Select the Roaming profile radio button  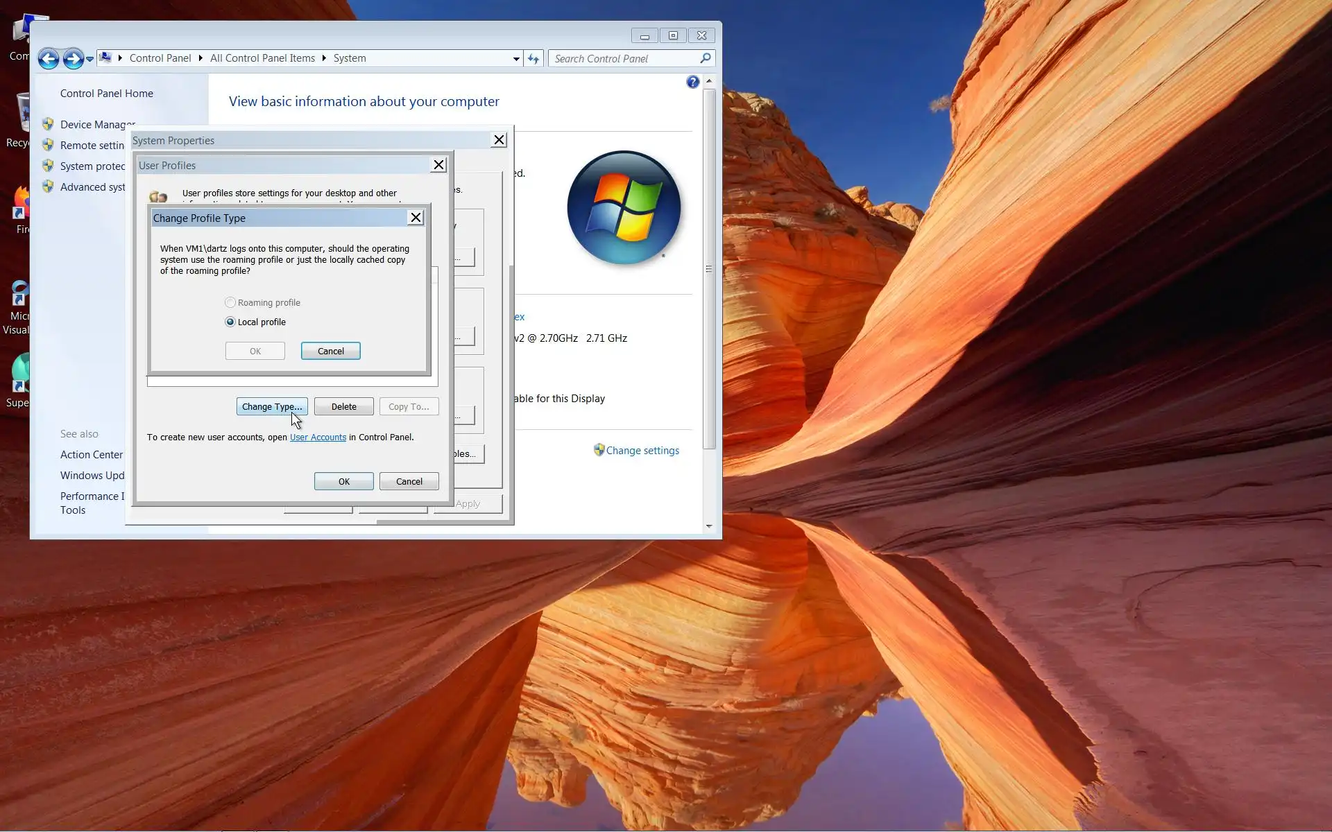coord(230,302)
